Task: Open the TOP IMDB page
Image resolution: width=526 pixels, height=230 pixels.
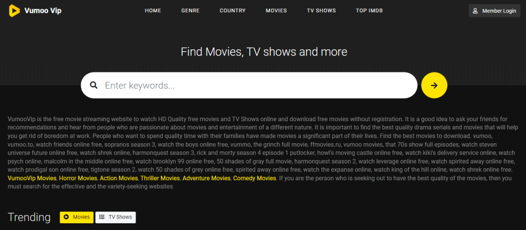Action: pos(369,11)
